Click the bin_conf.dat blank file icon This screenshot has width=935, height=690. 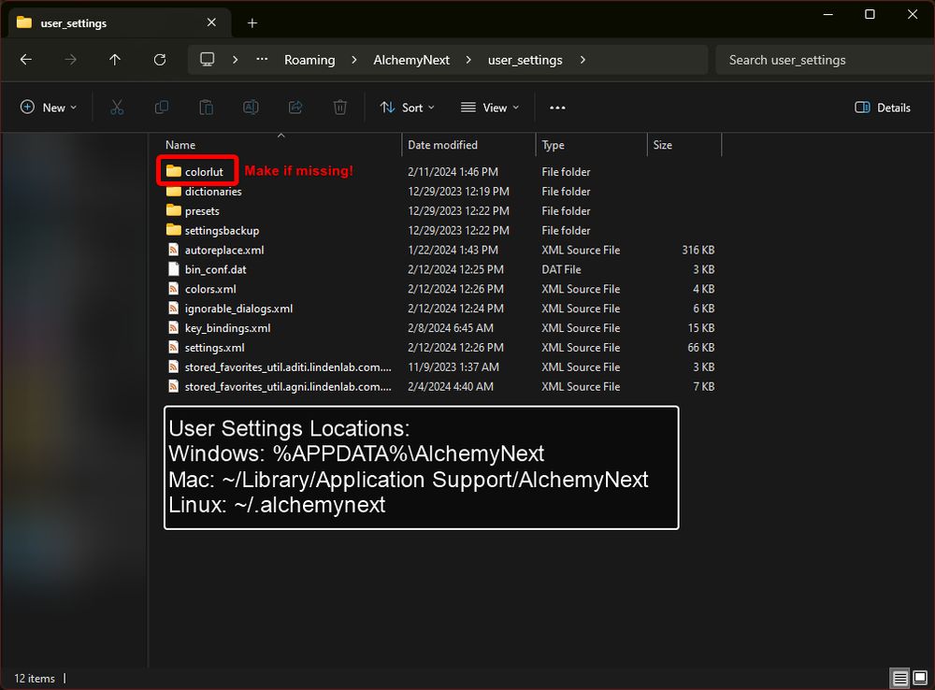tap(174, 269)
